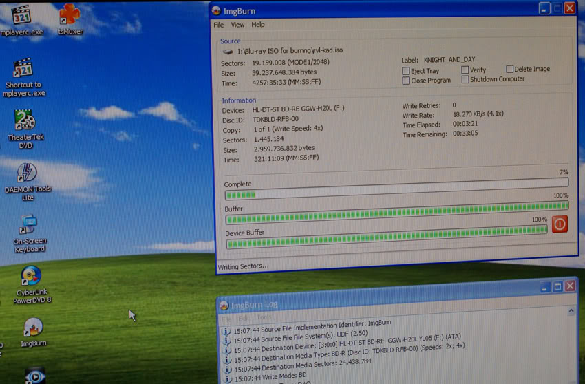Open the ImgBurn desktop shortcut
The height and width of the screenshot is (384, 585).
coord(33,328)
